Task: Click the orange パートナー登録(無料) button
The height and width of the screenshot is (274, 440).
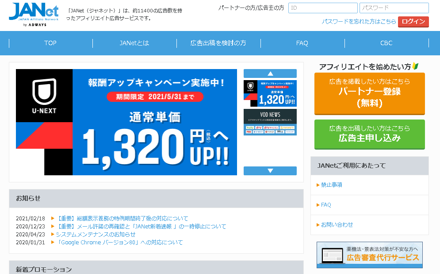Action: (x=370, y=93)
